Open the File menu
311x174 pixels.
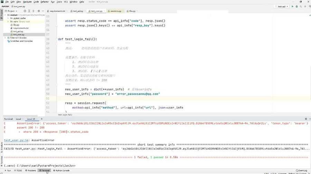coord(7,2)
